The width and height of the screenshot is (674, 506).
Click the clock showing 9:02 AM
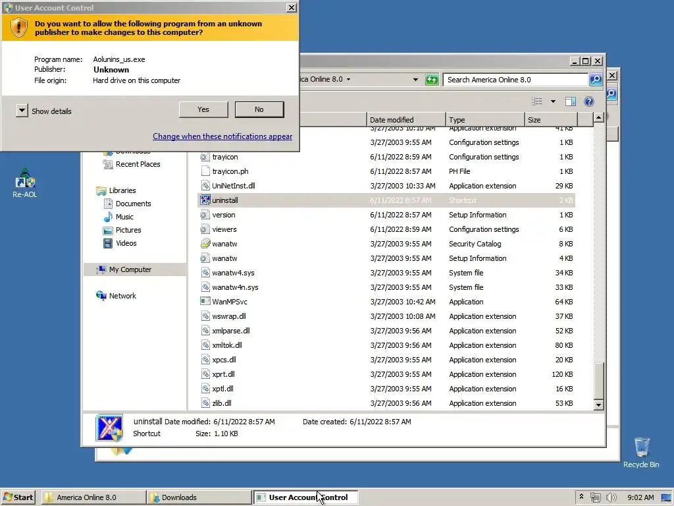click(x=640, y=497)
